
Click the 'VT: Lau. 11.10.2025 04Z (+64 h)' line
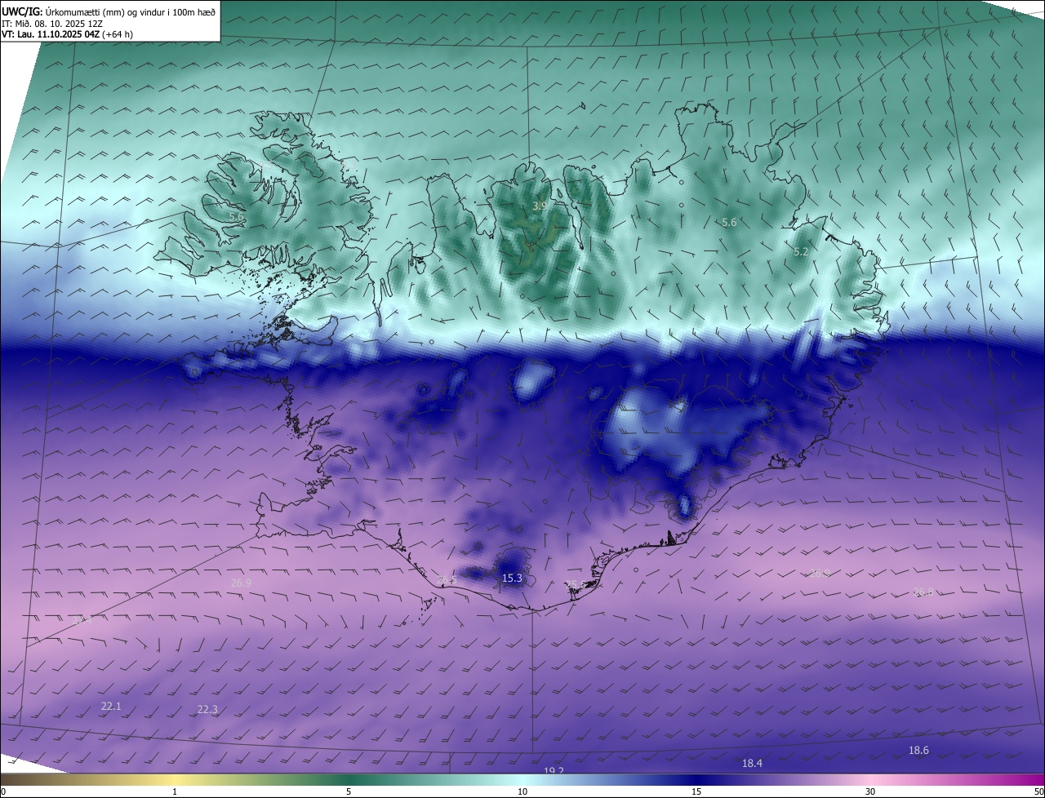[67, 34]
